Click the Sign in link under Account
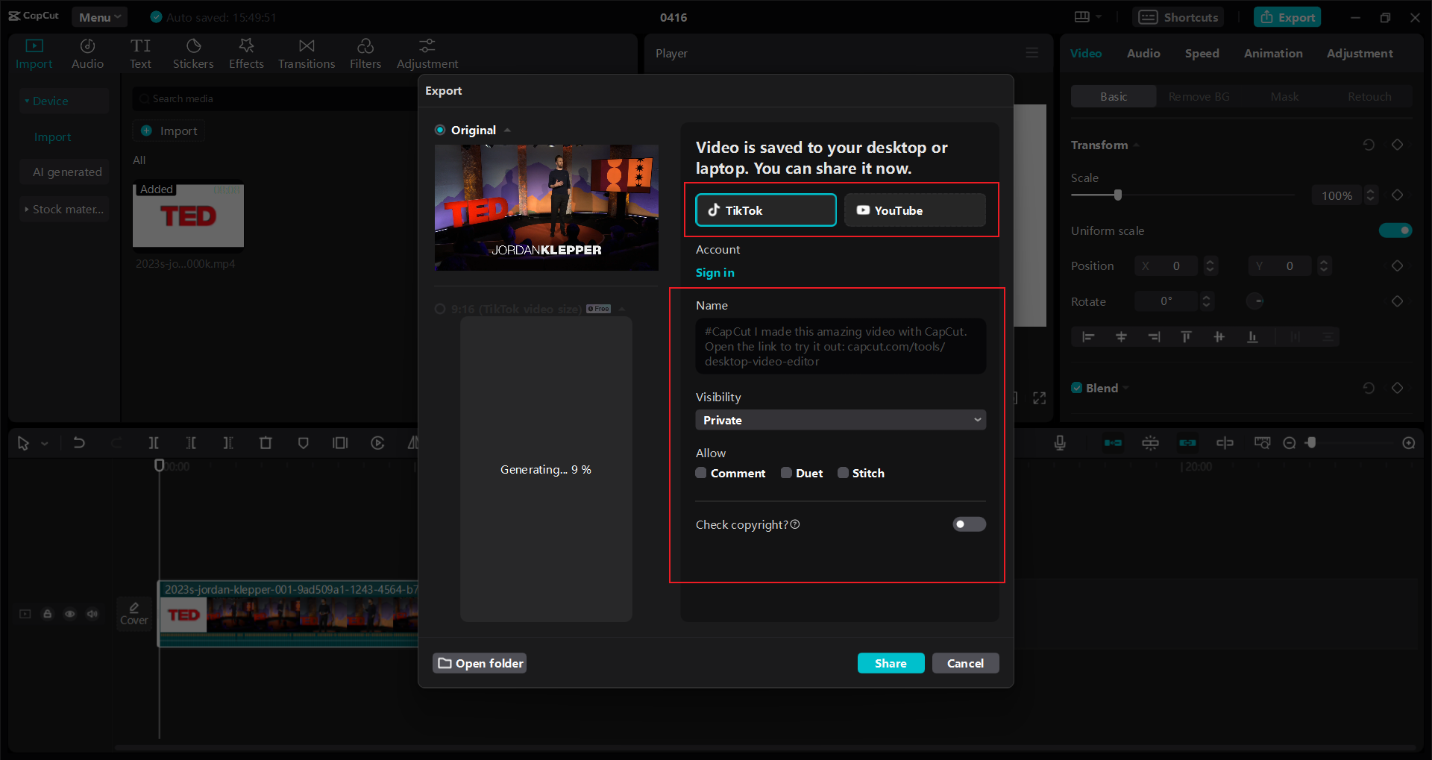This screenshot has height=760, width=1432. pyautogui.click(x=715, y=273)
